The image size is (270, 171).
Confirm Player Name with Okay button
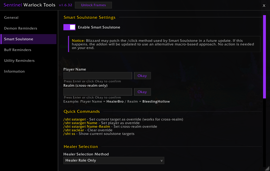point(142,76)
